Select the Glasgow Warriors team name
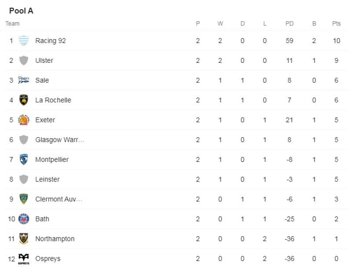Image resolution: width=352 pixels, height=273 pixels. (59, 140)
